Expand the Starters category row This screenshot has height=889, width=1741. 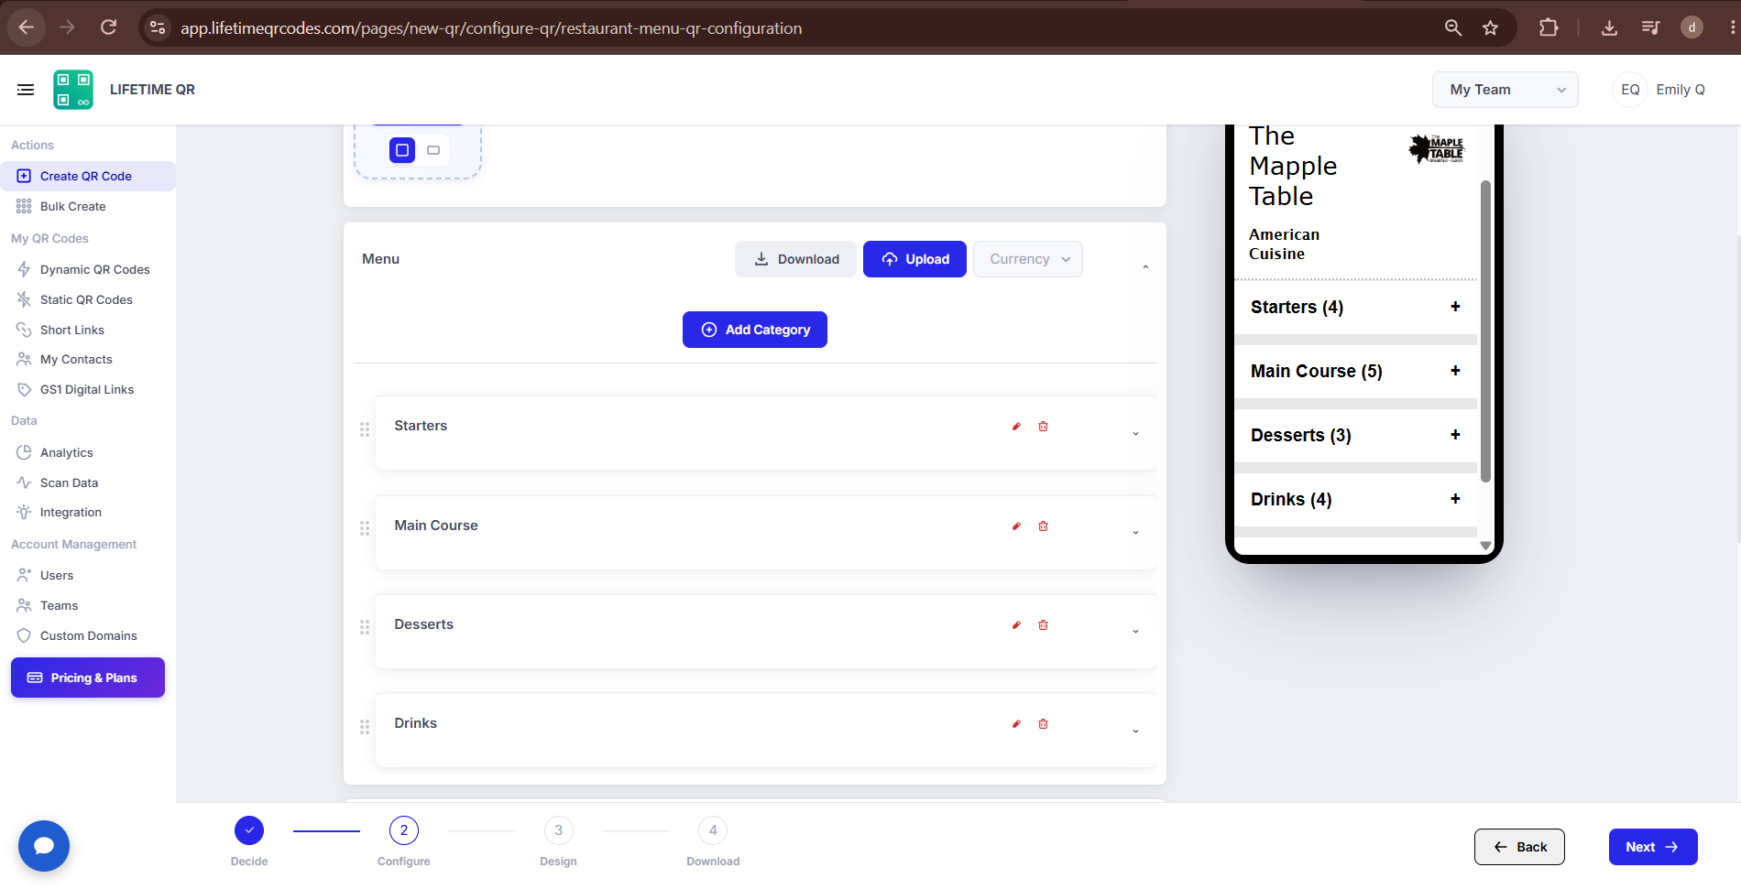(x=1135, y=434)
